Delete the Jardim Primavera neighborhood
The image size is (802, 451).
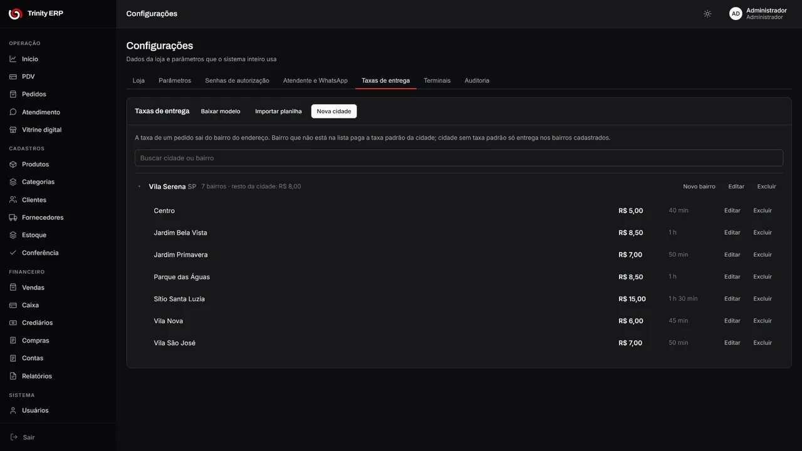click(x=763, y=255)
